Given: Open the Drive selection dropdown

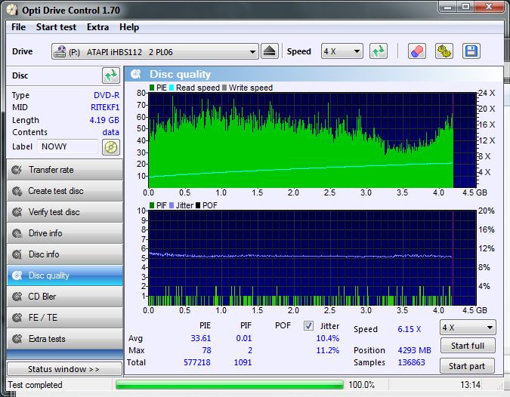Looking at the screenshot, I should click(x=155, y=51).
